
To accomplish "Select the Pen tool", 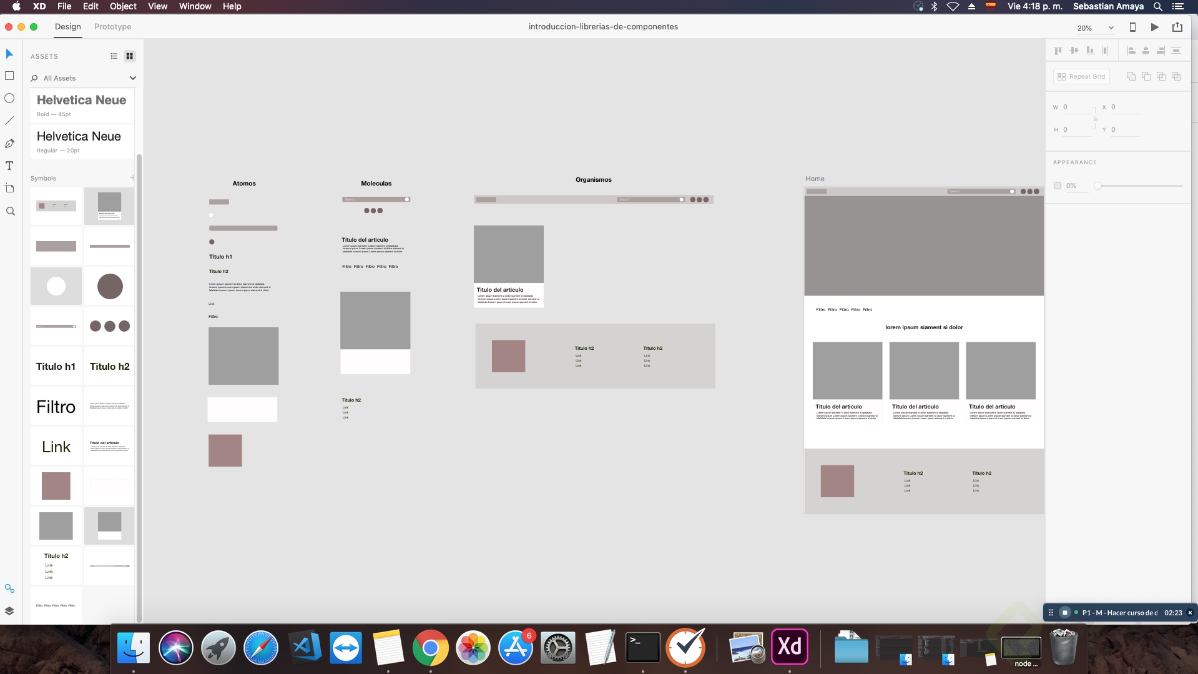I will point(9,143).
